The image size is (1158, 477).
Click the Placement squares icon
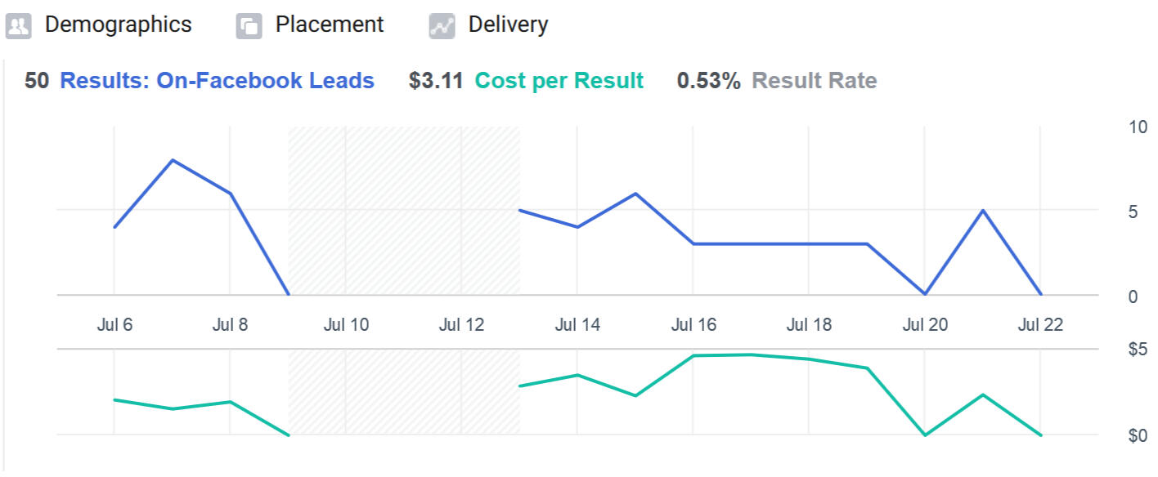(x=249, y=26)
